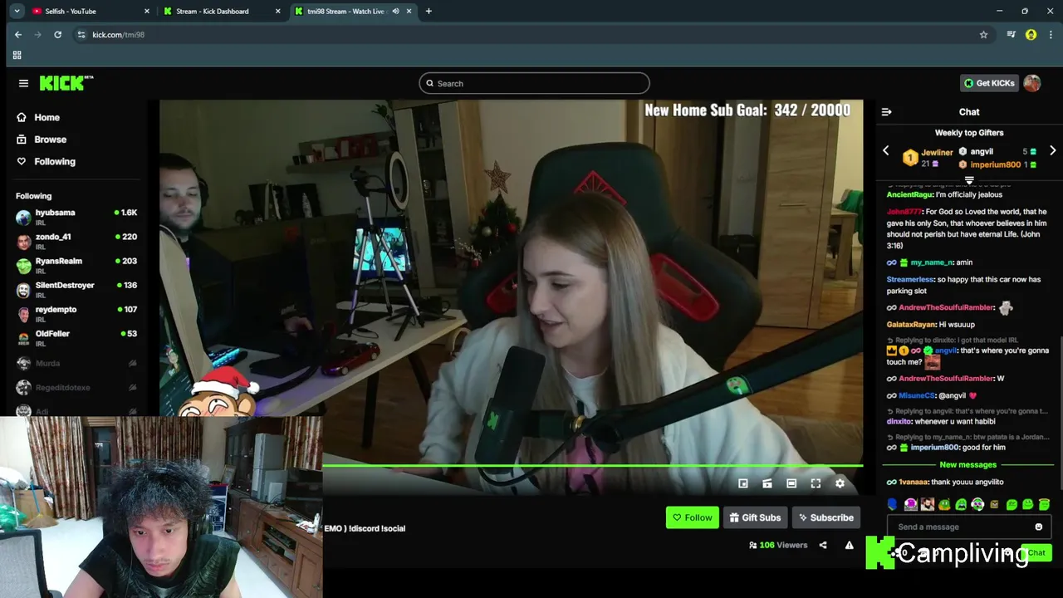Enter fullscreen on the stream video

816,483
